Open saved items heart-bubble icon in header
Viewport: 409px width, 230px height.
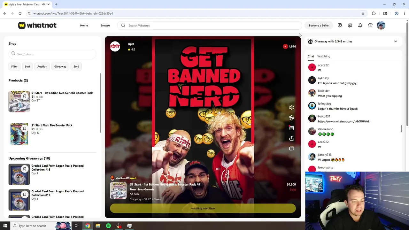click(340, 25)
